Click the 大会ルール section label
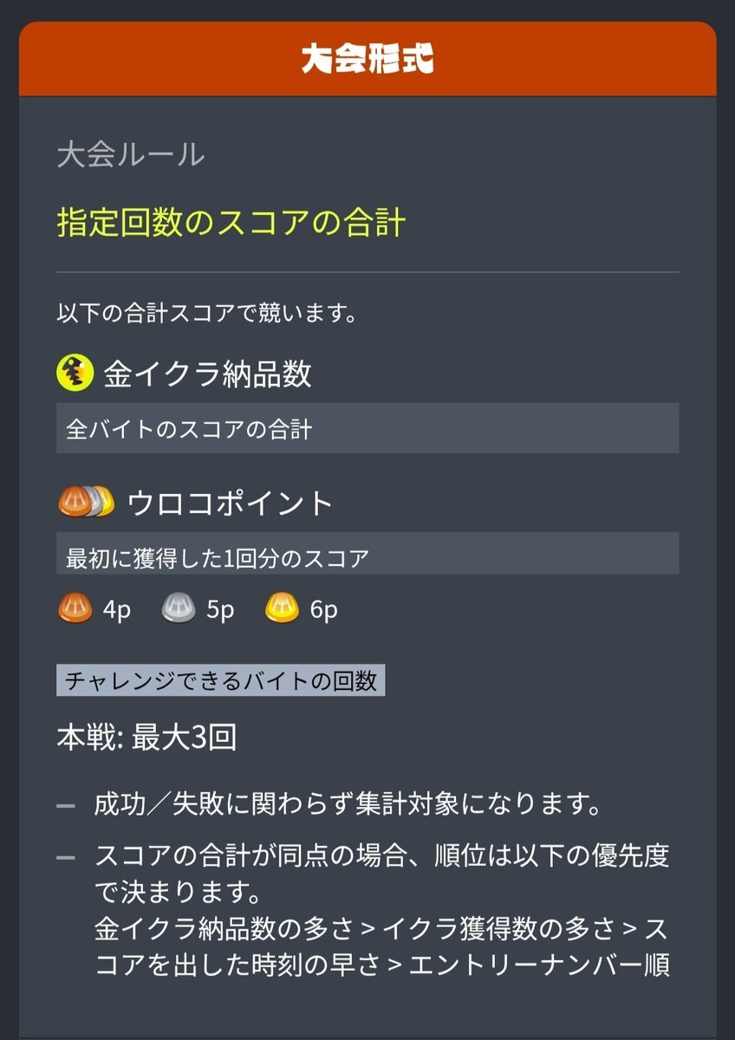The image size is (735, 1040). (130, 155)
